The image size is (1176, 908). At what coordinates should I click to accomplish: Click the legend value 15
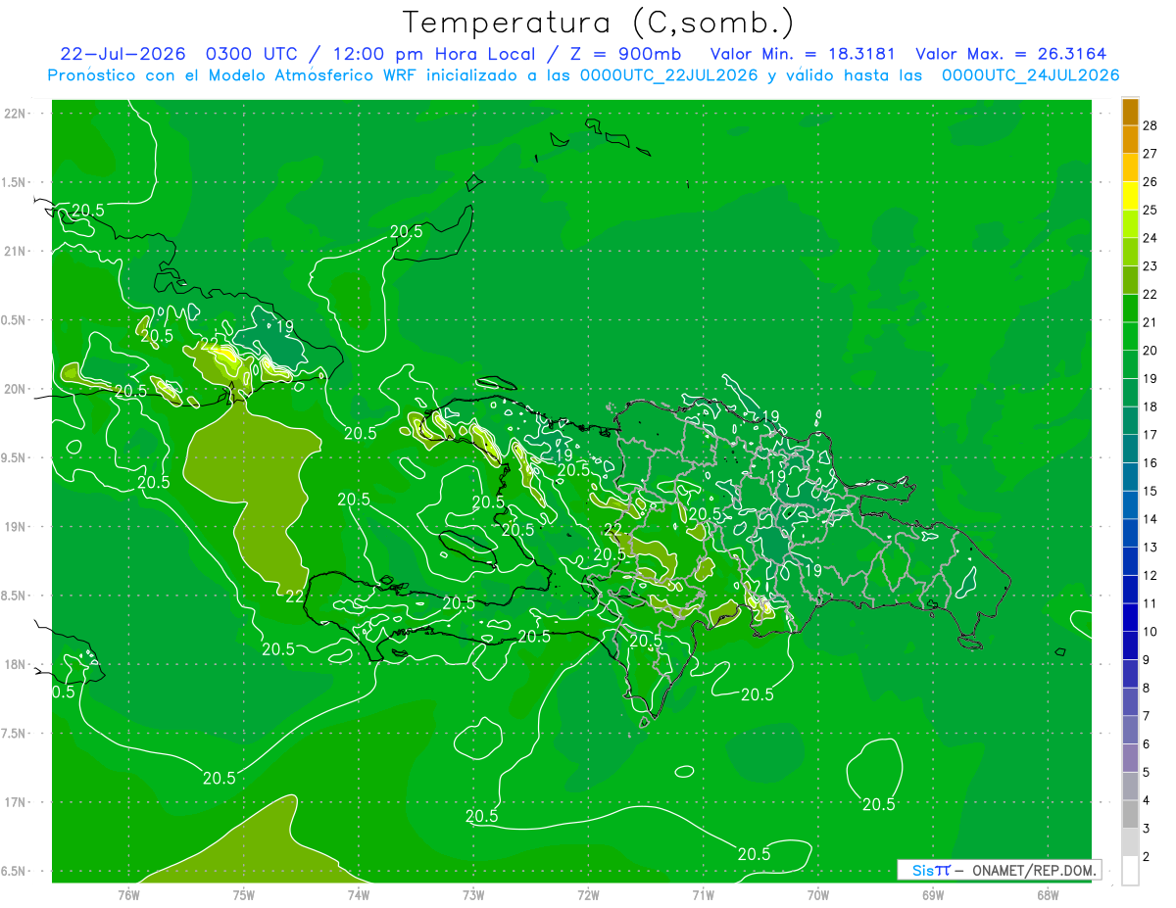point(1151,491)
